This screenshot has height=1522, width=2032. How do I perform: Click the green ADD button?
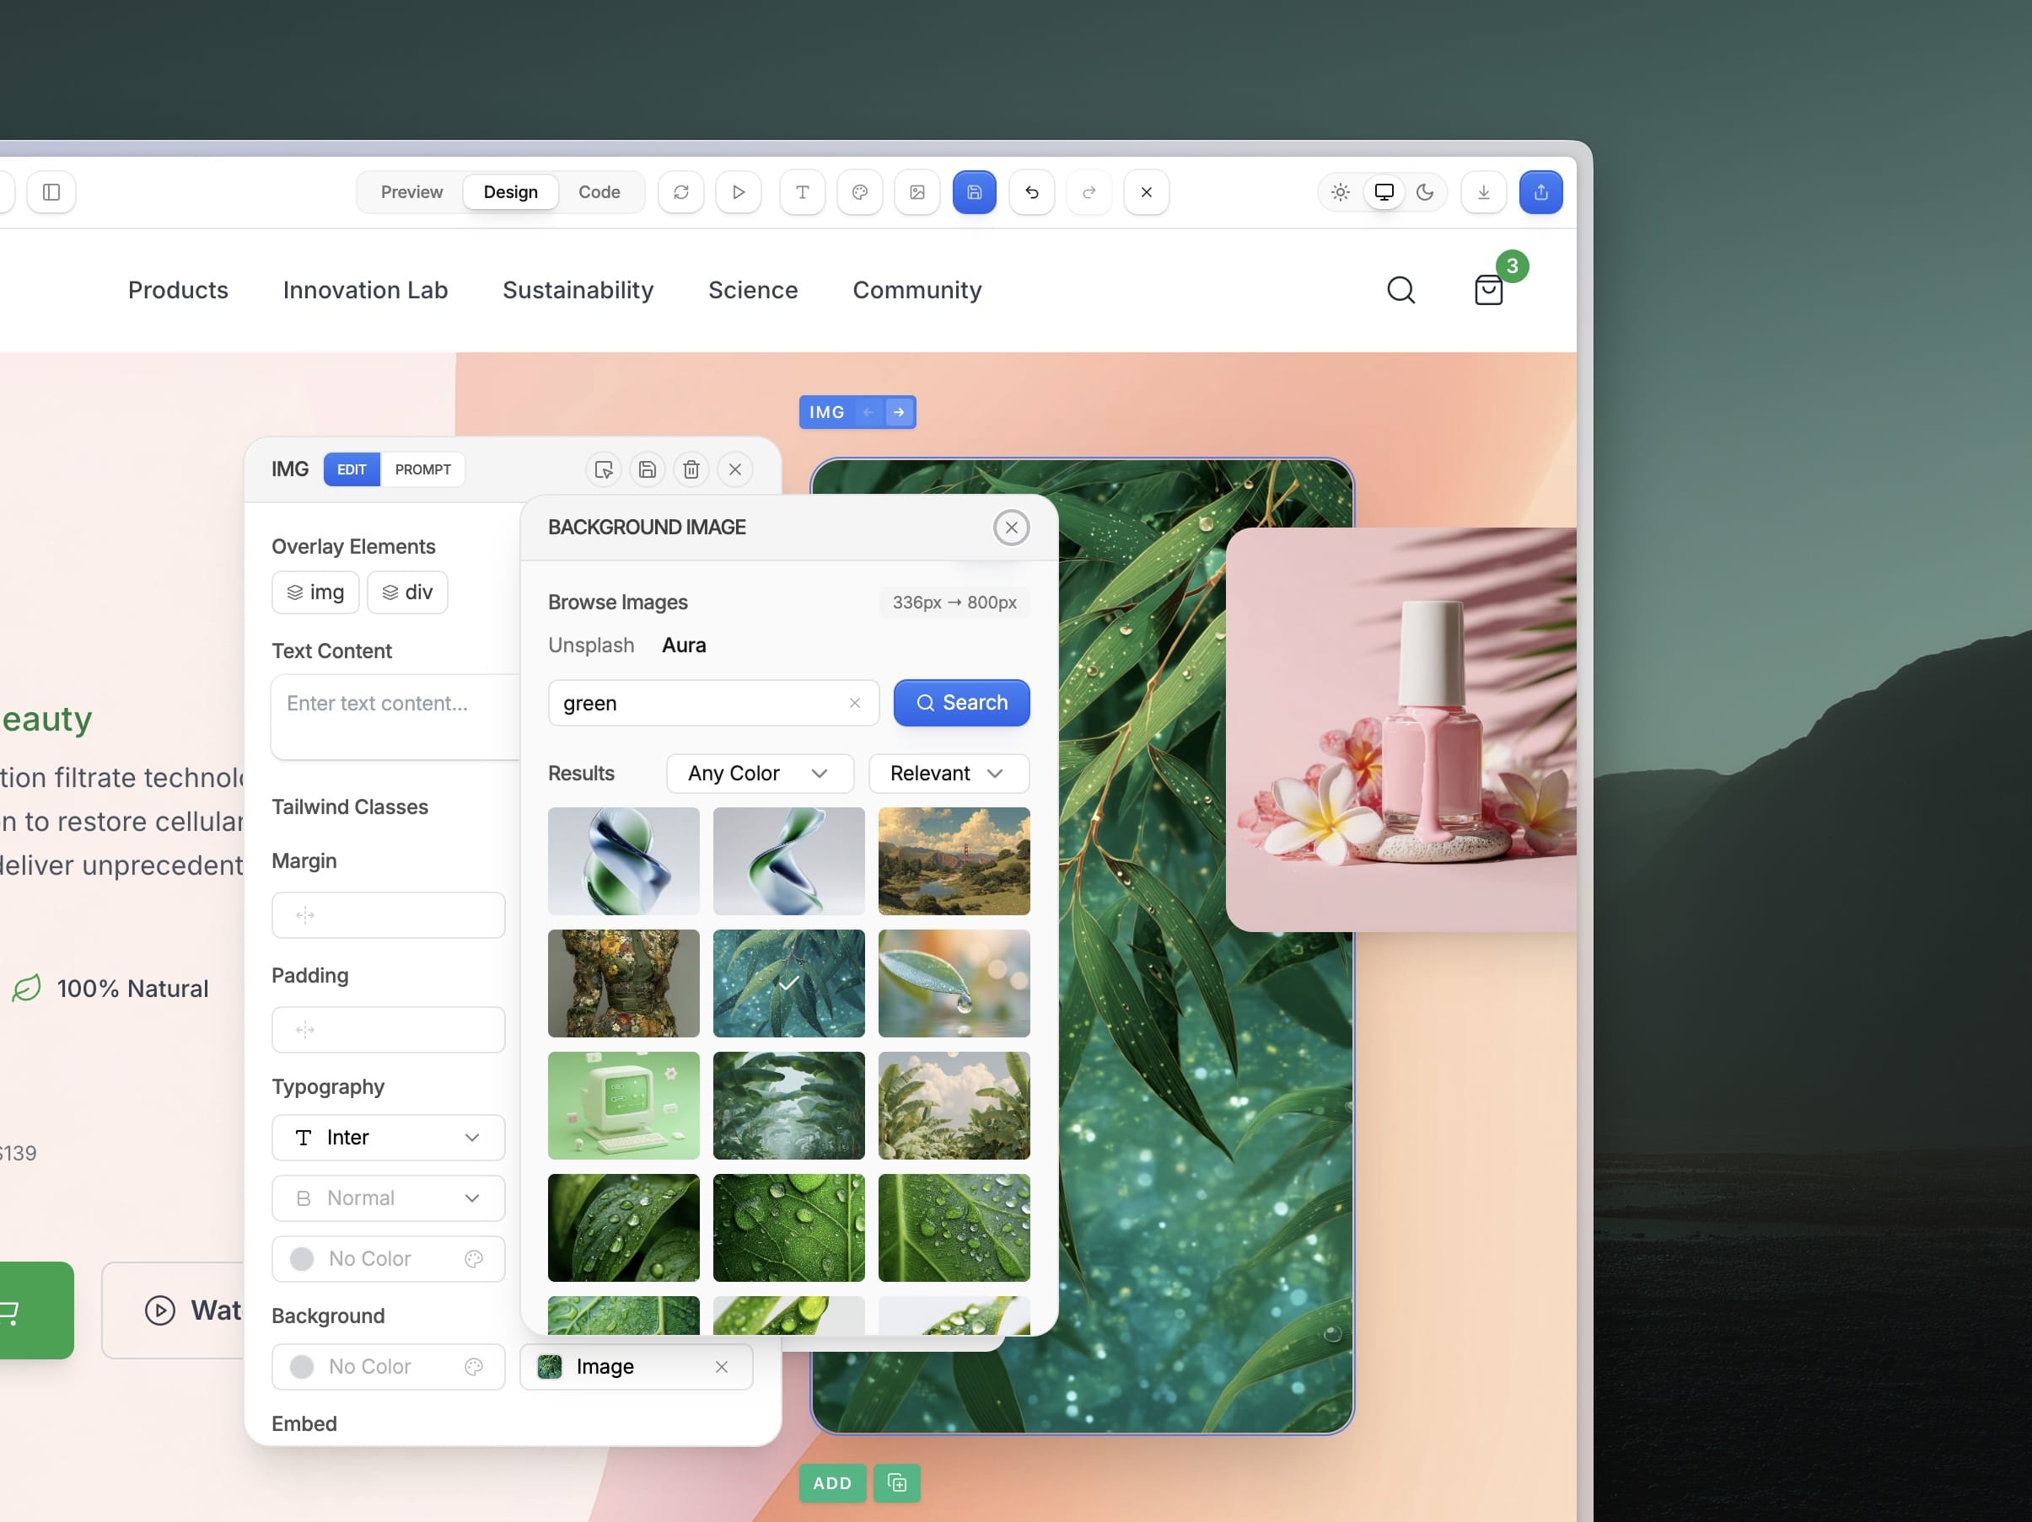pyautogui.click(x=832, y=1483)
